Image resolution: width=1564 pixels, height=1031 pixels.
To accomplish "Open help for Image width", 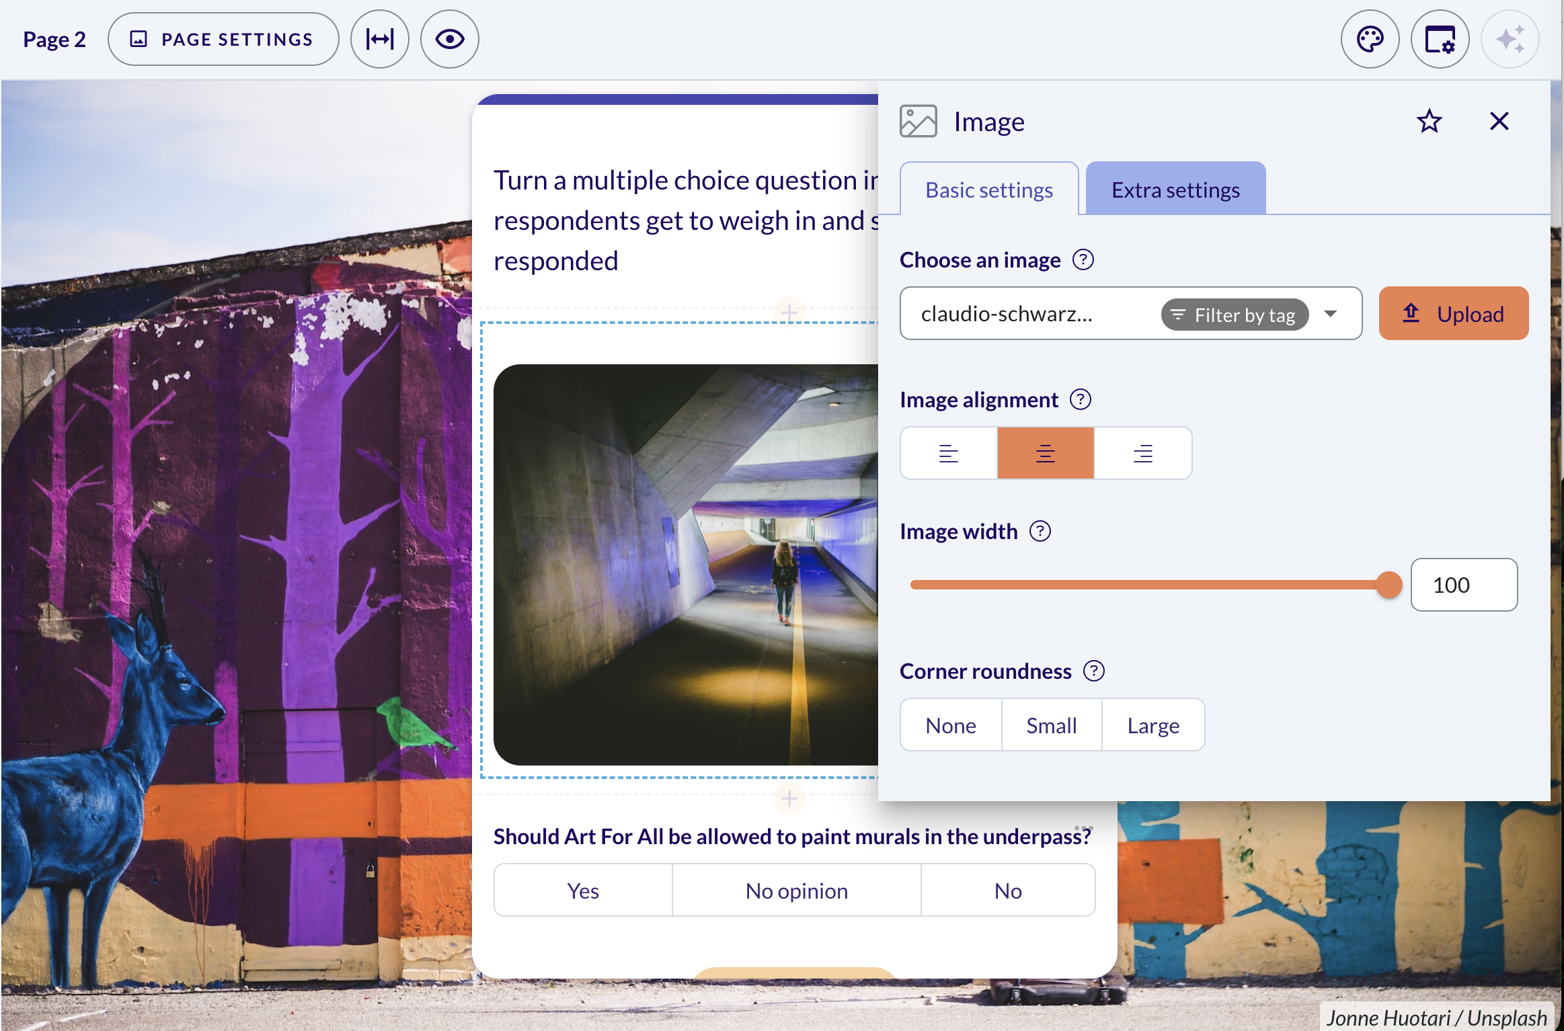I will 1040,531.
